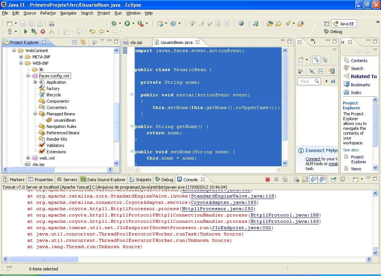Open the Refactor menu
This screenshot has height=276, width=381.
coord(48,13)
